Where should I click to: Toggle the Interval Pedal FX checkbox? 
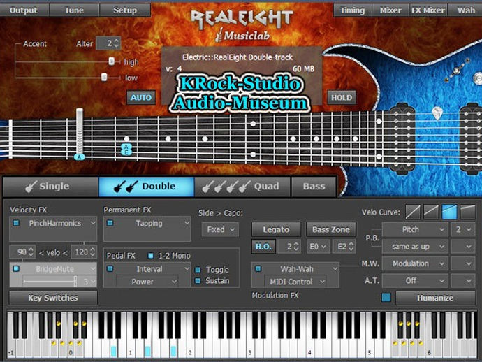coord(110,269)
